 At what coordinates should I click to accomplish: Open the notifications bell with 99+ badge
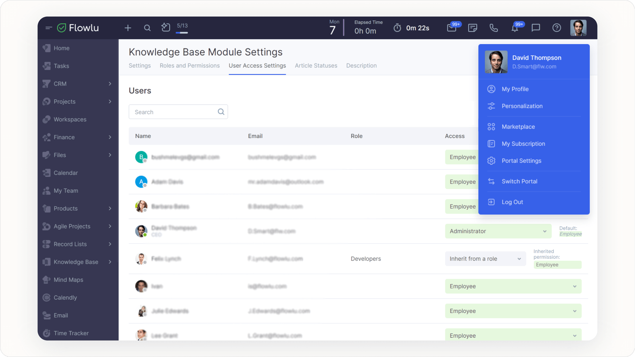coord(515,28)
